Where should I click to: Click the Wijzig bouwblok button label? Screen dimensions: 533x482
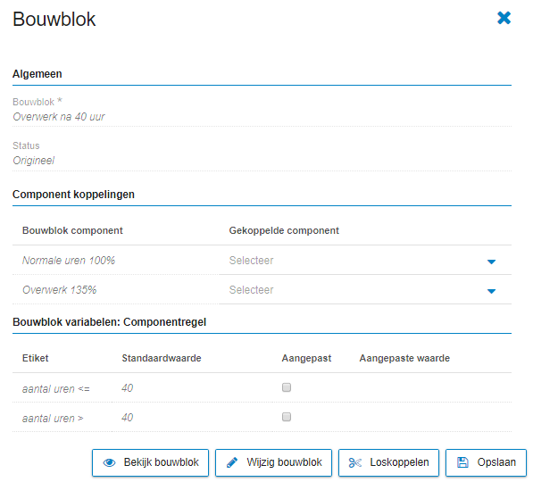point(284,462)
